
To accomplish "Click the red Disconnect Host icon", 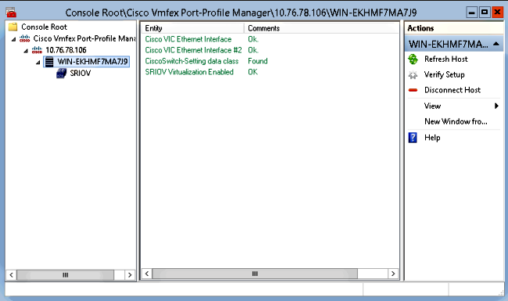I will (413, 90).
